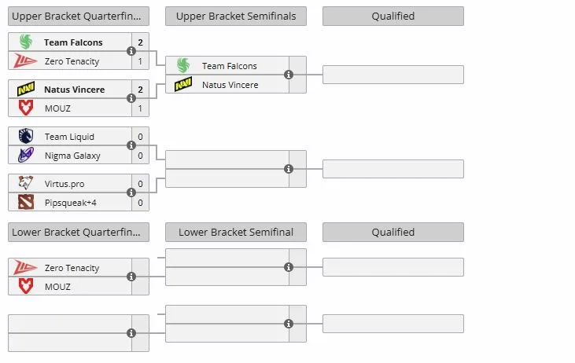The width and height of the screenshot is (575, 363).
Task: Open info icon for lower bracket Zero Tenacity vs MOUZ
Action: coord(131,277)
